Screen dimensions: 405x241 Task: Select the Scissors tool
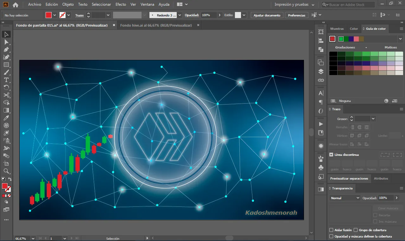tap(6, 95)
